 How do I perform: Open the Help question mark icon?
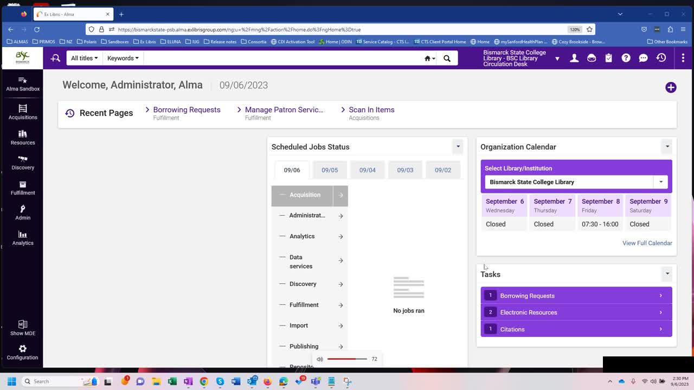(x=626, y=58)
